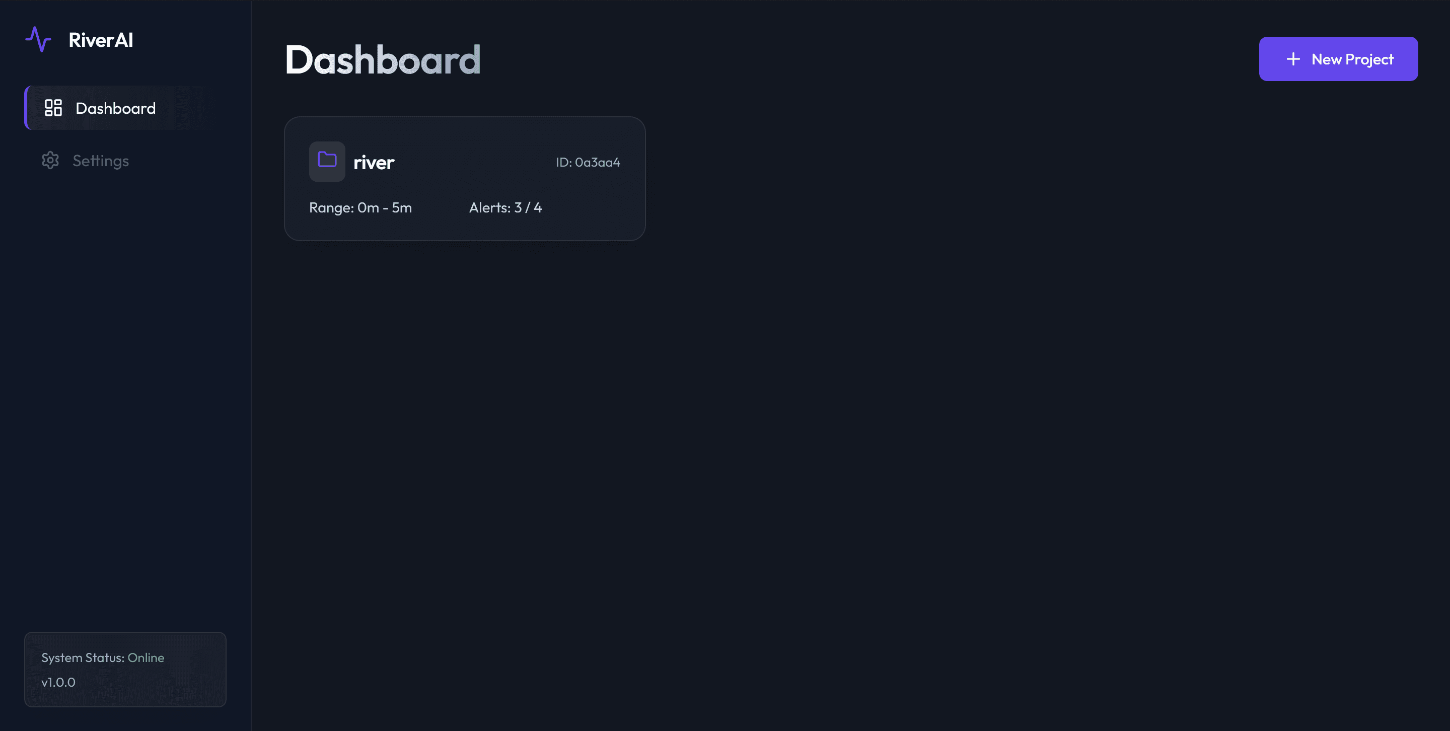Screen dimensions: 1450x731
Task: Click the Settings gear icon
Action: coord(50,161)
